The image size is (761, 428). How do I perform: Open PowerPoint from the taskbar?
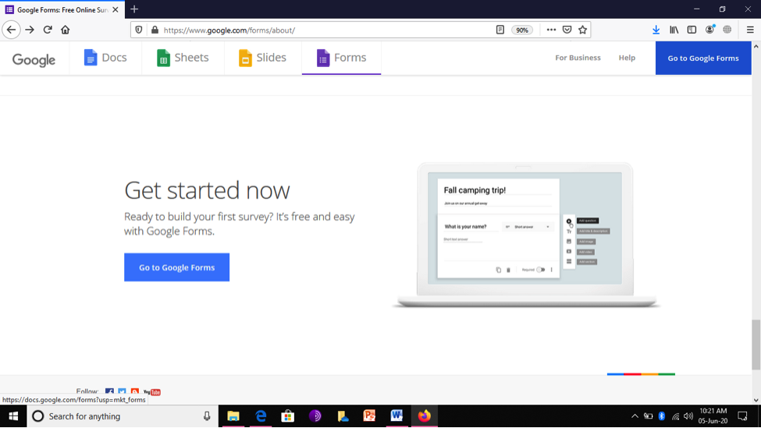tap(369, 416)
